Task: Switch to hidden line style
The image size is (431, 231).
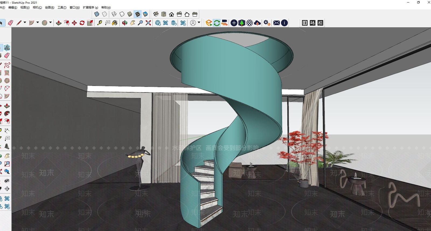Action: pyautogui.click(x=122, y=14)
